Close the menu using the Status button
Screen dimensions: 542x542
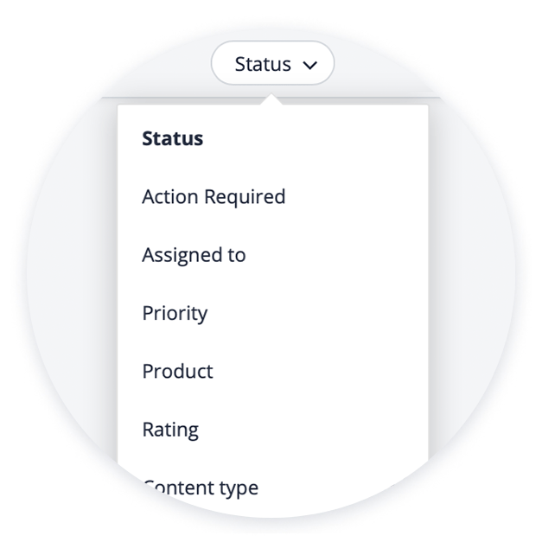272,64
